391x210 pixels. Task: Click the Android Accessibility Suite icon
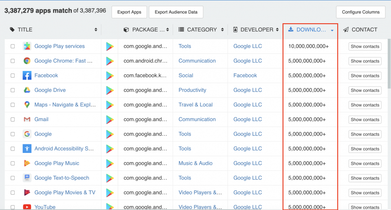pos(27,148)
